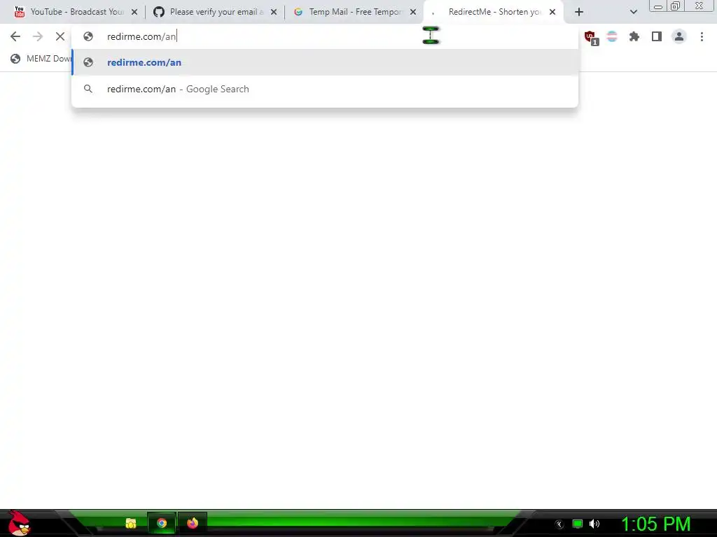Click the address bar with redirme.com/an
The image size is (717, 537).
[325, 36]
